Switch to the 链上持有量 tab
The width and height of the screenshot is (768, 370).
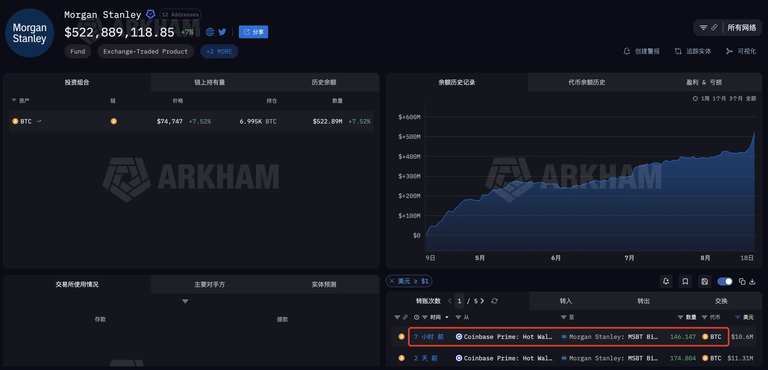click(209, 82)
